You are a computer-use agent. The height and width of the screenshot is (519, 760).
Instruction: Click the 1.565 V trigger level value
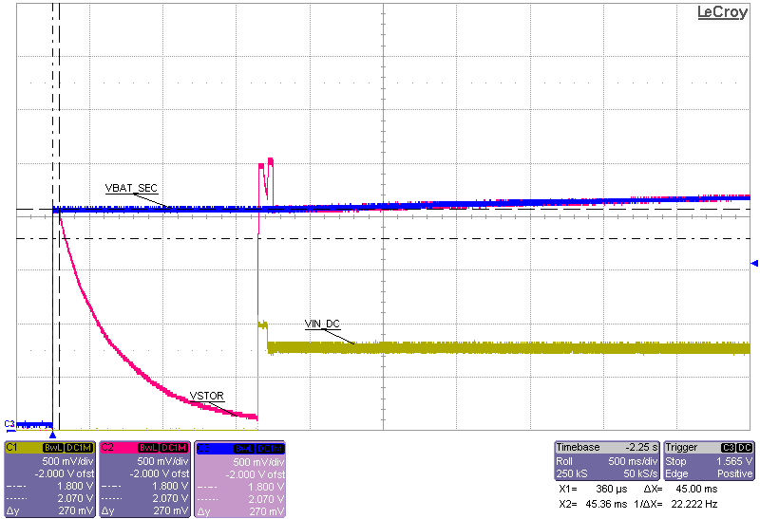[x=734, y=461]
